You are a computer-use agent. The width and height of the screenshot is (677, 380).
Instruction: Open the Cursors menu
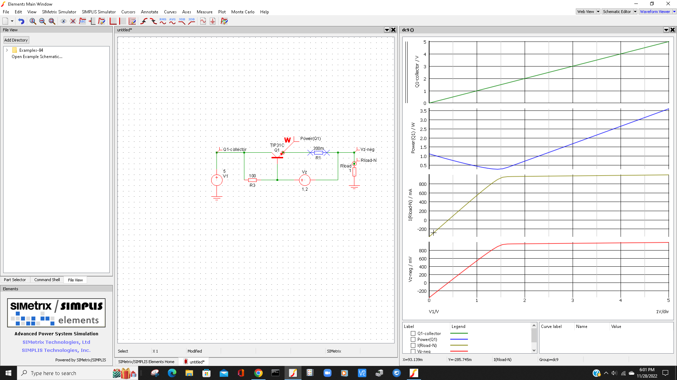128,12
